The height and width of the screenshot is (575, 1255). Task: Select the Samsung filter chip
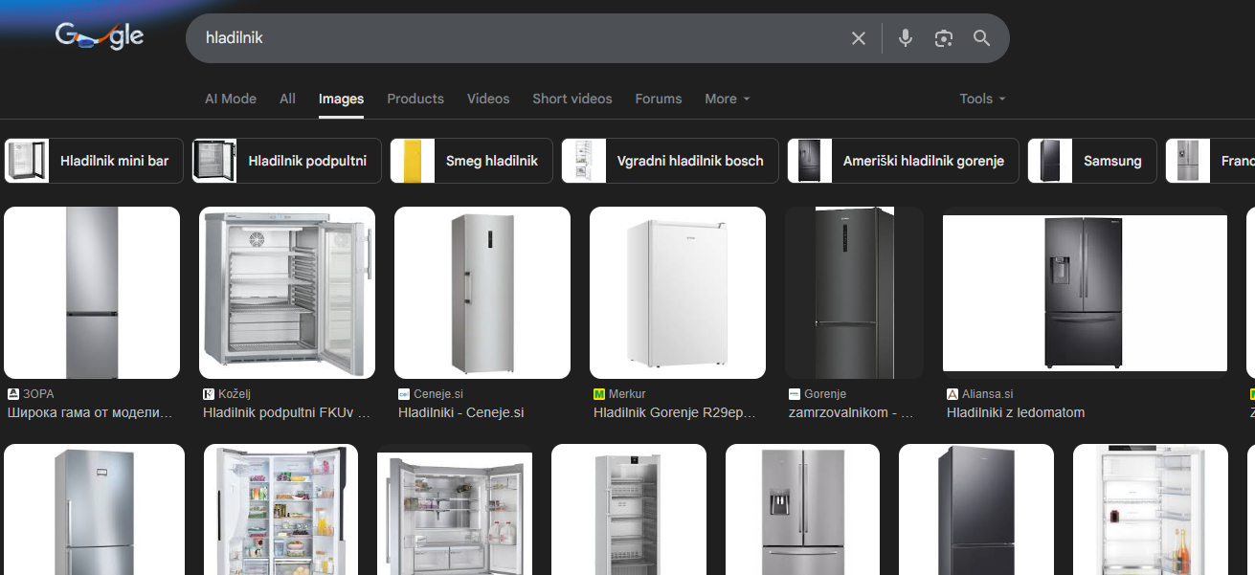pos(1092,161)
